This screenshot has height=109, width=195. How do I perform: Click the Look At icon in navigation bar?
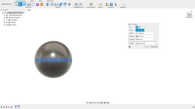(90, 103)
